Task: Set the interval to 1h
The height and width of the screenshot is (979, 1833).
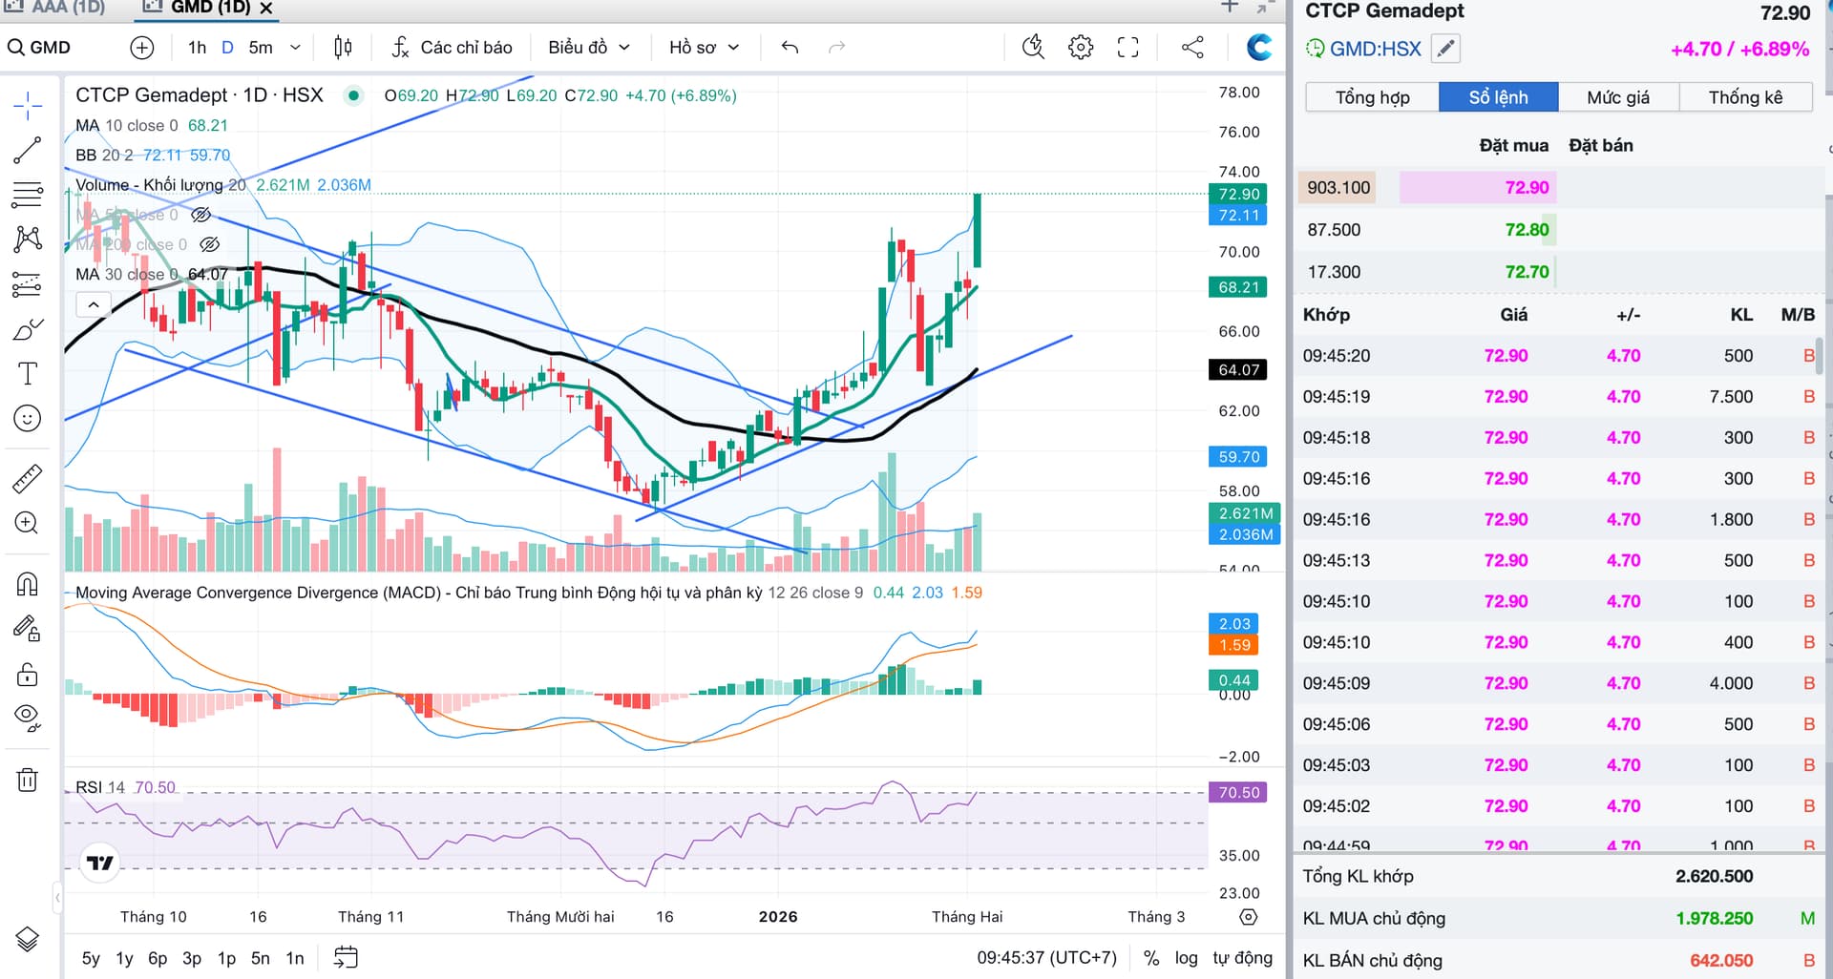Action: 197,48
